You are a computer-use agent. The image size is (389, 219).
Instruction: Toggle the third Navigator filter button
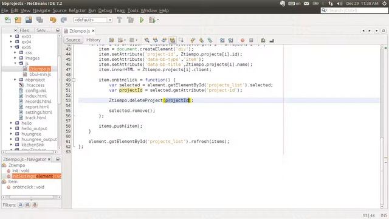coord(35,205)
